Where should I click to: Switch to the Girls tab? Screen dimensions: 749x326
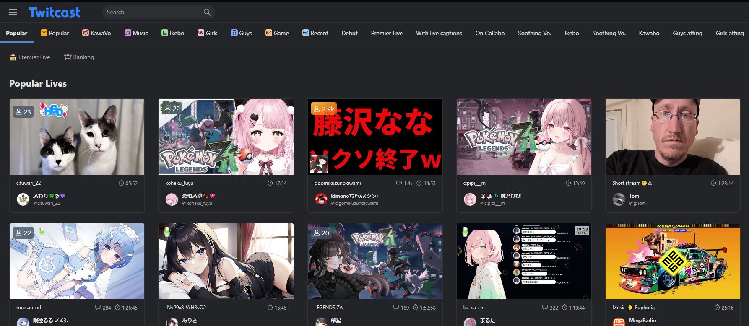pos(208,33)
